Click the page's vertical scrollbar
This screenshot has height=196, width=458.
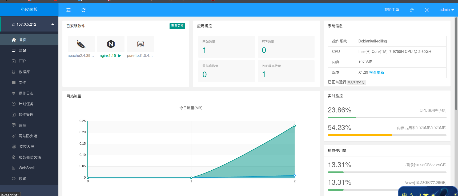click(456, 64)
